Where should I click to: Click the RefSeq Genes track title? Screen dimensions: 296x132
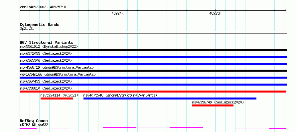click(34, 121)
